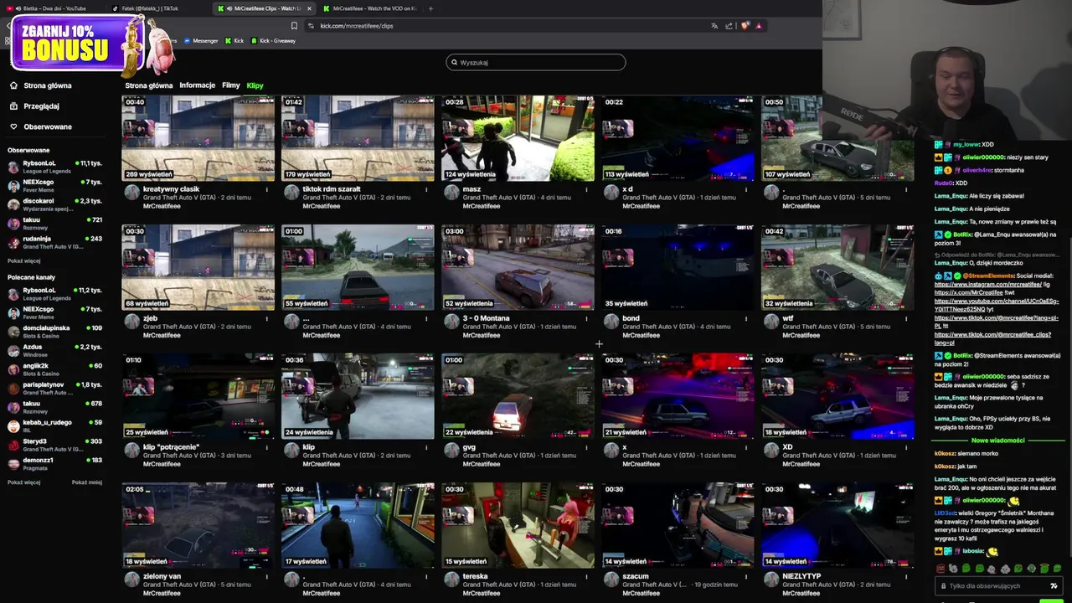The width and height of the screenshot is (1072, 603).
Task: Play the 'kreatywny clasik' clip thumbnail
Action: [x=198, y=138]
